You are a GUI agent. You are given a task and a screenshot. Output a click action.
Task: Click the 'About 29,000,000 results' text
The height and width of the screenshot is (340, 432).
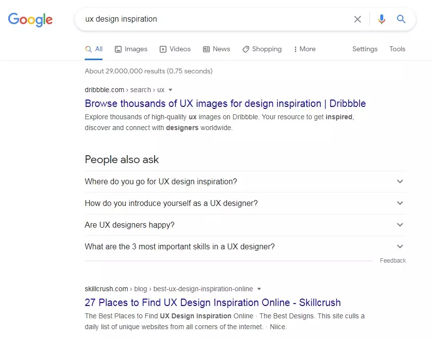(148, 71)
